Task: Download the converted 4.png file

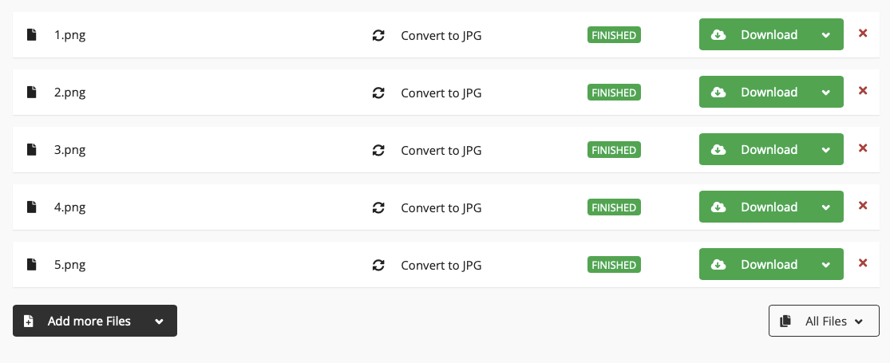Action: [758, 207]
